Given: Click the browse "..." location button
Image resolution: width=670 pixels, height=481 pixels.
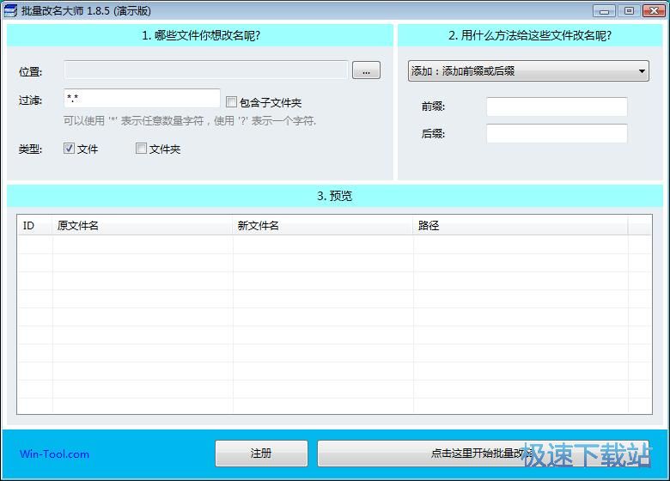Looking at the screenshot, I should tap(366, 70).
